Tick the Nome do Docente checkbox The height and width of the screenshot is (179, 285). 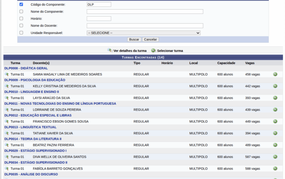pos(21,26)
